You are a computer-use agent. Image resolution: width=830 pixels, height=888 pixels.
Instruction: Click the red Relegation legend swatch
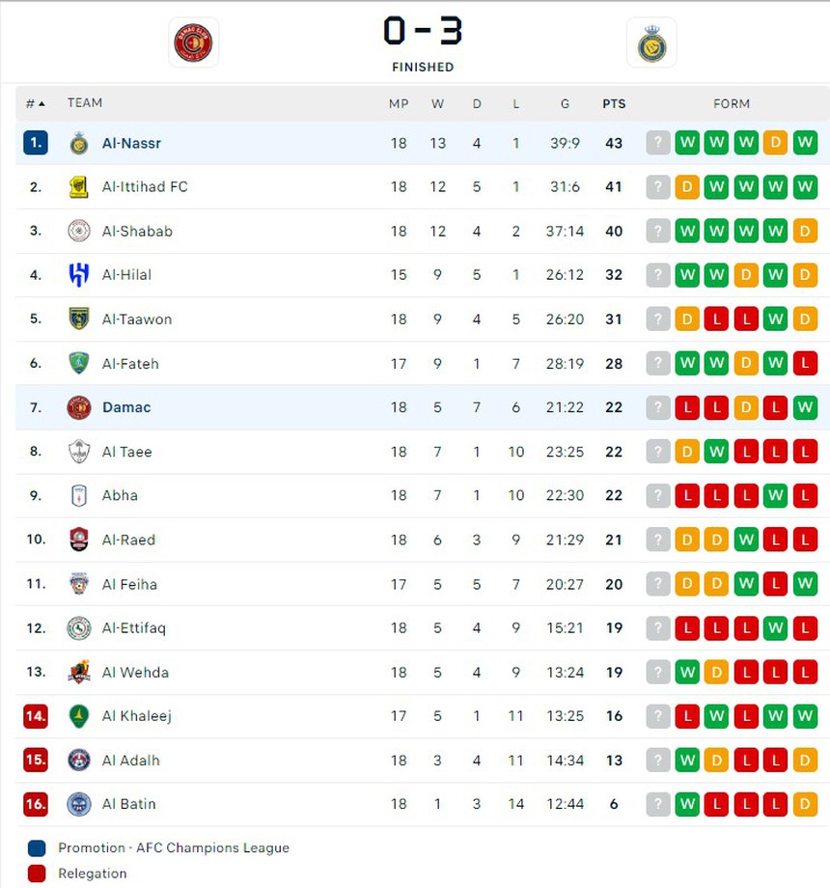37,874
